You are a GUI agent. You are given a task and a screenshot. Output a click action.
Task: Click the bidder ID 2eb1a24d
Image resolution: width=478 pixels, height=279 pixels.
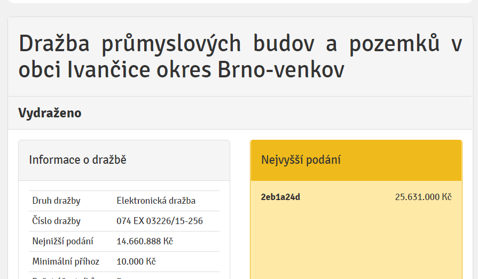280,197
